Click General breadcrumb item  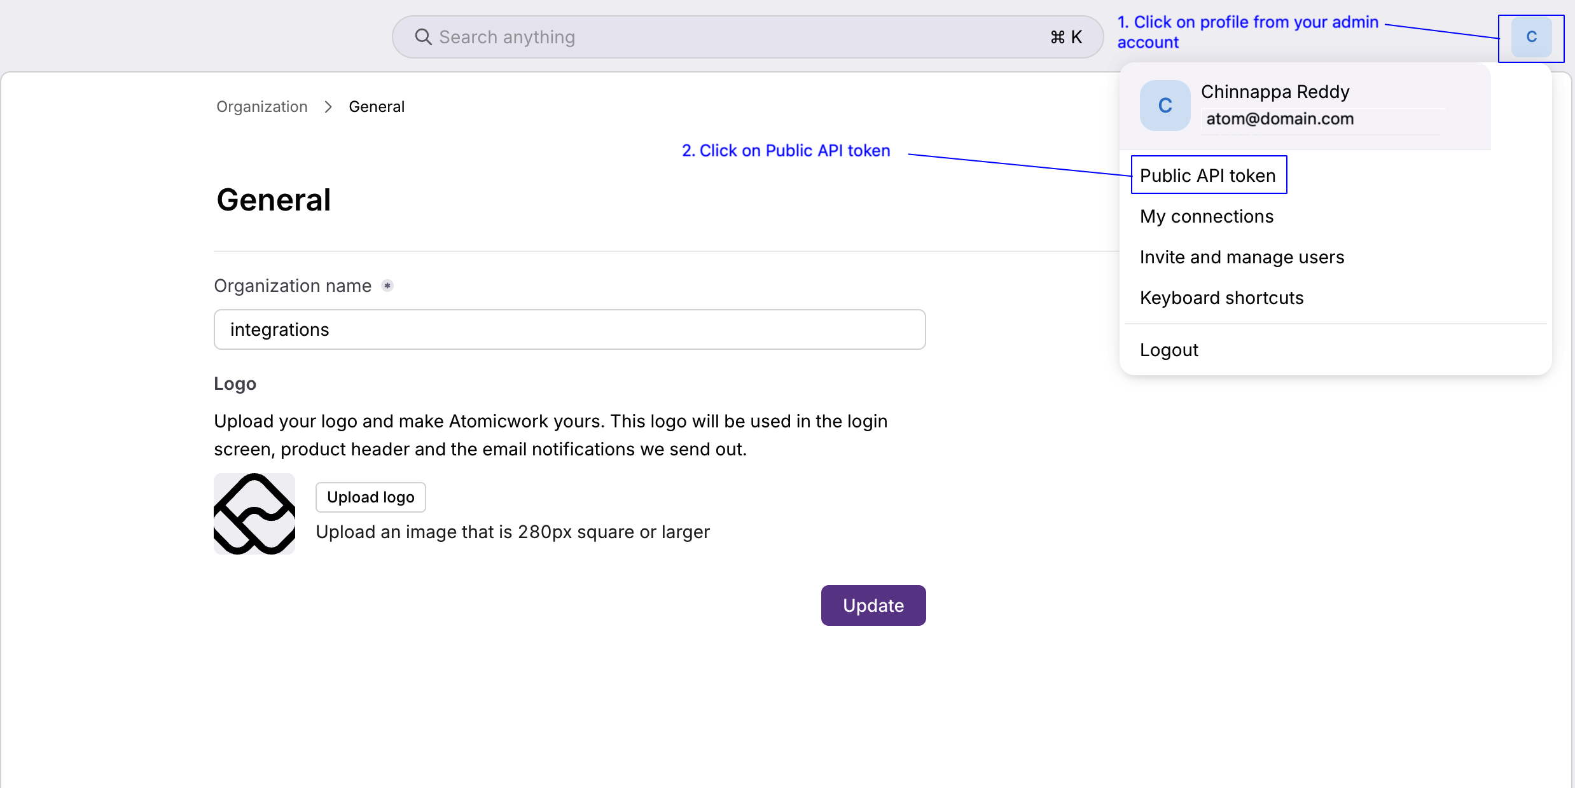pyautogui.click(x=377, y=107)
